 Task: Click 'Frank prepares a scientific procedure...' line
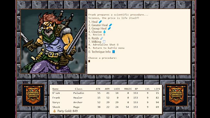[118, 15]
